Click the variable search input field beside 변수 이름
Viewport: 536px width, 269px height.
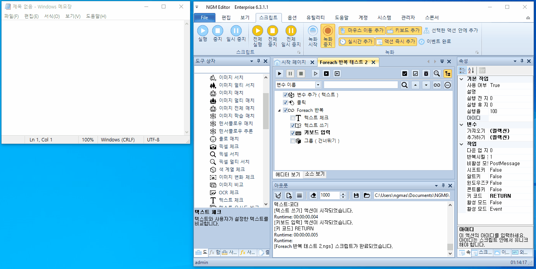click(x=361, y=85)
